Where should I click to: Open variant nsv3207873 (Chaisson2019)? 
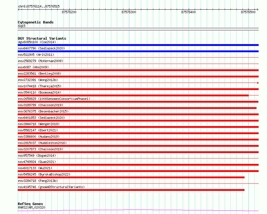click(40, 149)
